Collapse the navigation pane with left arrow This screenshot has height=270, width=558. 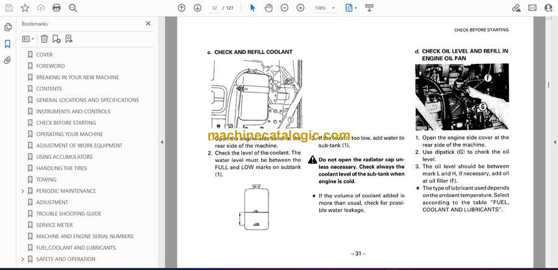tap(162, 142)
